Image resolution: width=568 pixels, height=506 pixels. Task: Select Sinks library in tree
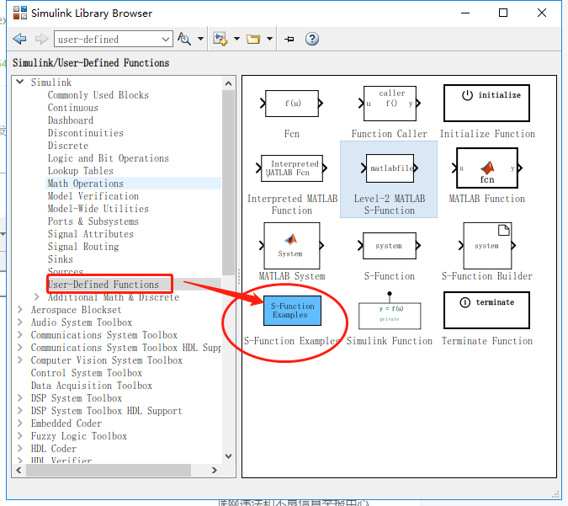pyautogui.click(x=60, y=259)
